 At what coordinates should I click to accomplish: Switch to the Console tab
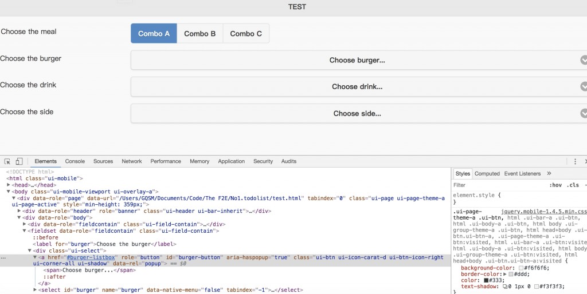[75, 161]
